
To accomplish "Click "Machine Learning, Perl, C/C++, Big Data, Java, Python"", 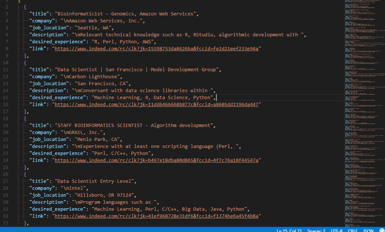I will tap(169, 209).
